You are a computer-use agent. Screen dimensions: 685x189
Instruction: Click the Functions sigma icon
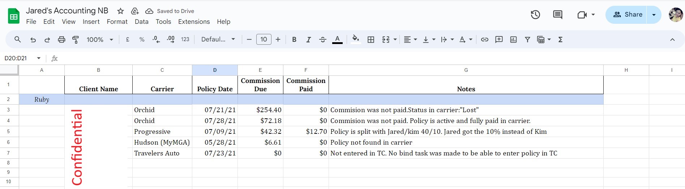(x=560, y=40)
